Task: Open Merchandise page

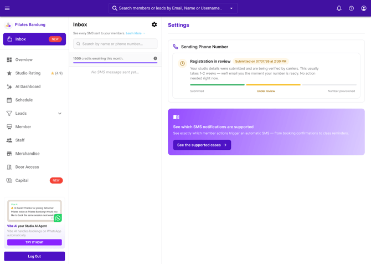Action: point(34,154)
